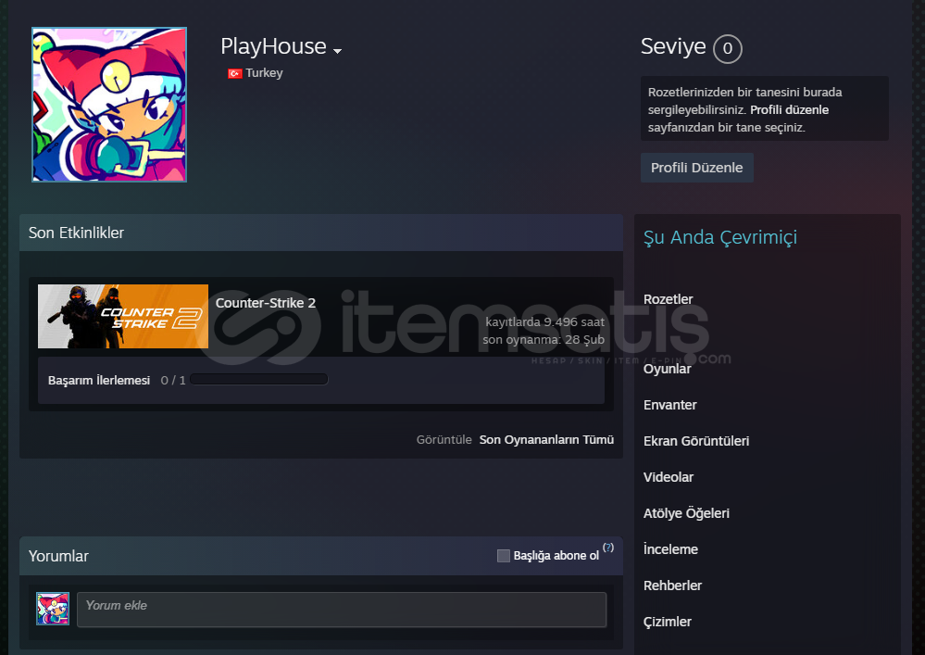Click the question mark help icon
The image size is (925, 655).
[608, 548]
